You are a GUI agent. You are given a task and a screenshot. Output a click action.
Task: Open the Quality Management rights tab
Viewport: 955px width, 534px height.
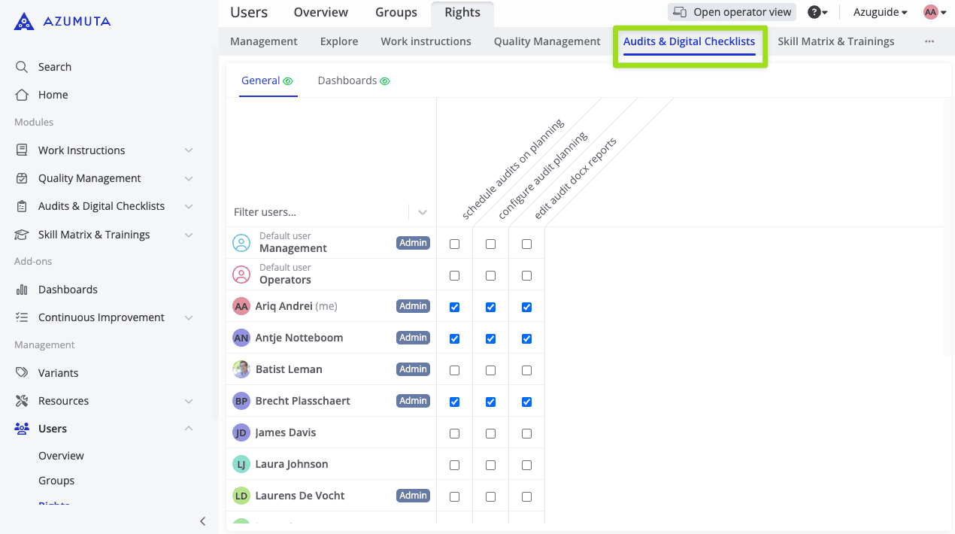[547, 41]
